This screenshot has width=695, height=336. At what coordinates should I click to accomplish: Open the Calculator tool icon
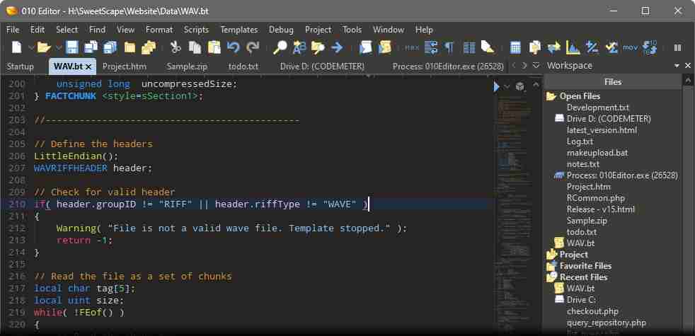515,47
